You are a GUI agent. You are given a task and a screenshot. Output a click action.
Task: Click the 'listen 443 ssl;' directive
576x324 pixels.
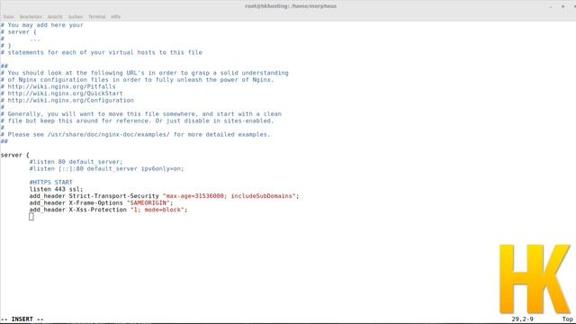(x=56, y=189)
